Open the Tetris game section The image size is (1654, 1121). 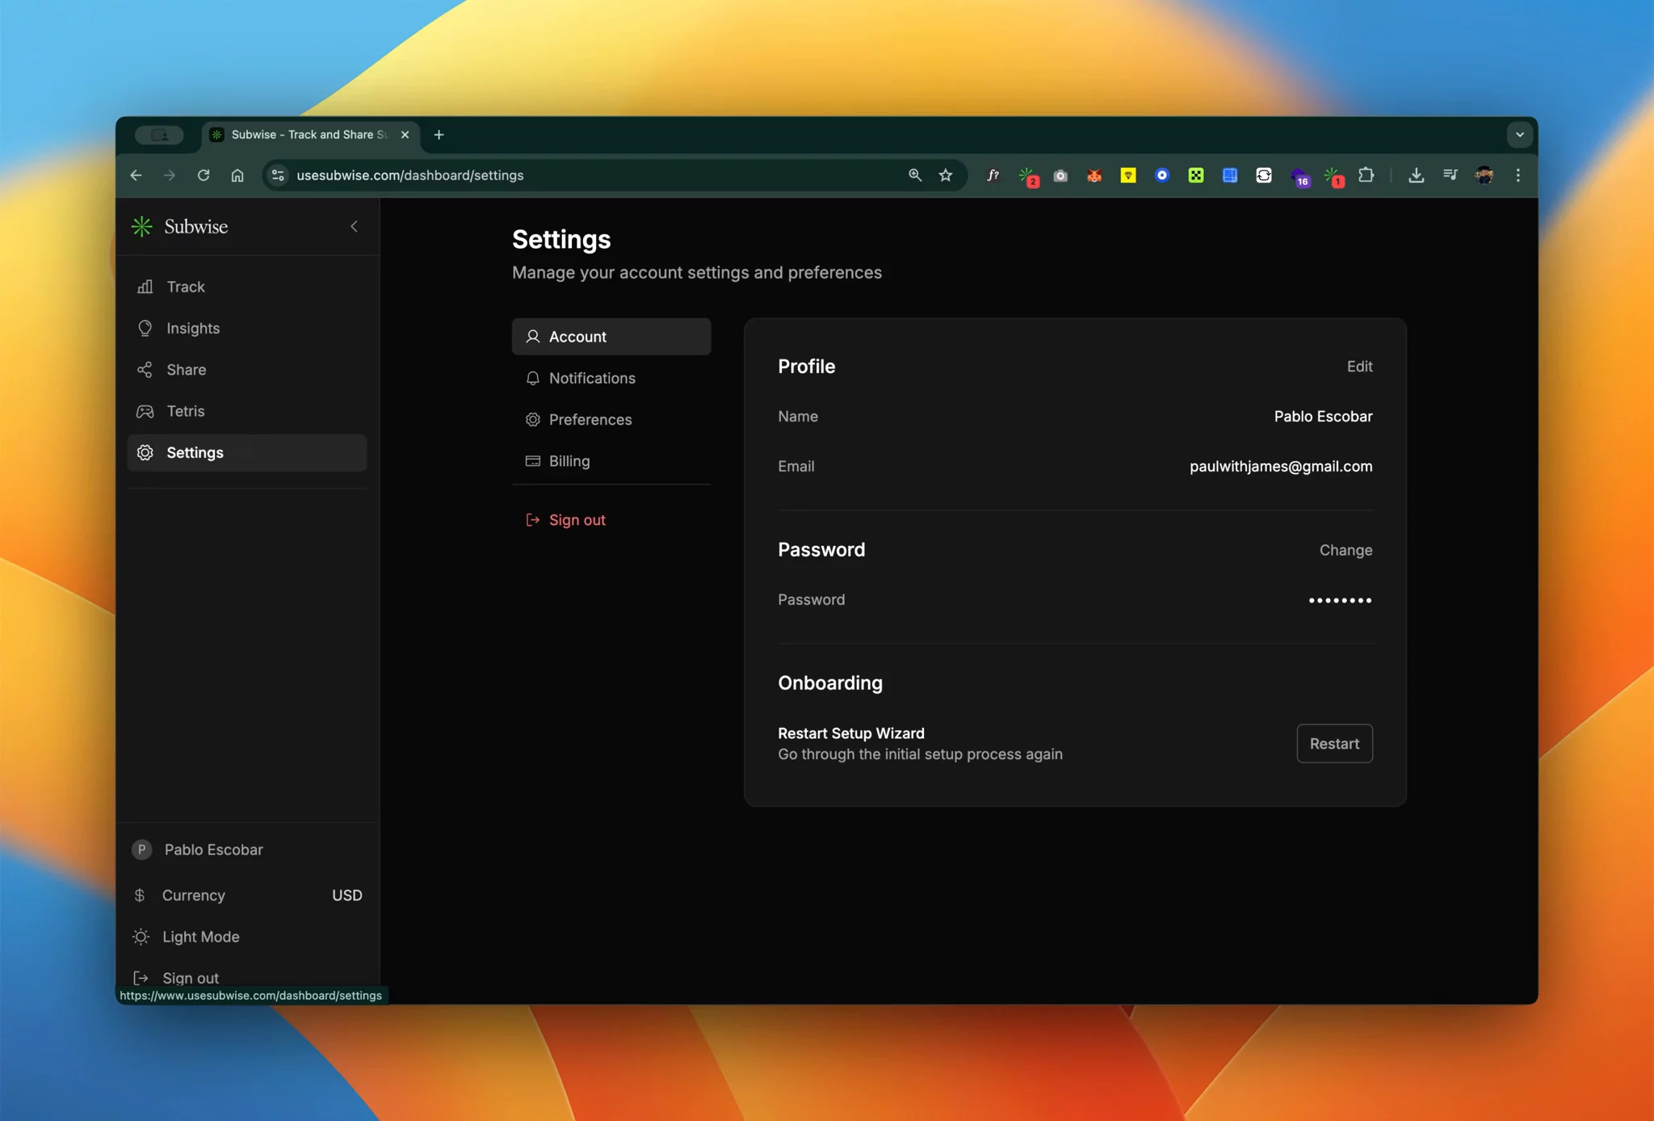pos(185,411)
